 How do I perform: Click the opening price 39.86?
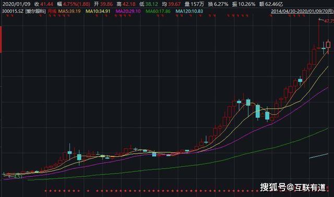(x=106, y=4)
